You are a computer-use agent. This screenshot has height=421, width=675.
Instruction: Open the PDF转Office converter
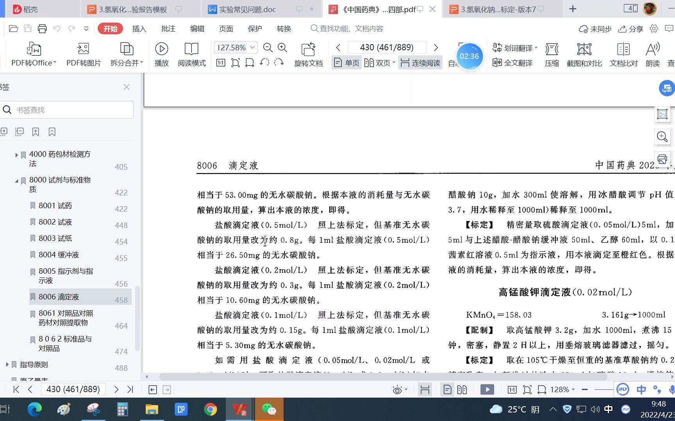coord(34,55)
